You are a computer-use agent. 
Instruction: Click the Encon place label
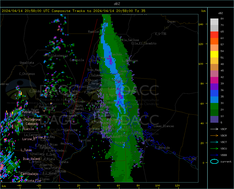171,22
